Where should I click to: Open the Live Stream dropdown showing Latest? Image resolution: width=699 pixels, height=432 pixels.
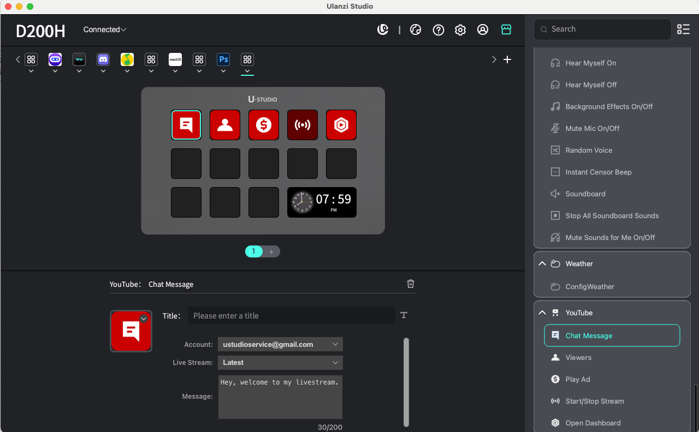click(x=280, y=363)
